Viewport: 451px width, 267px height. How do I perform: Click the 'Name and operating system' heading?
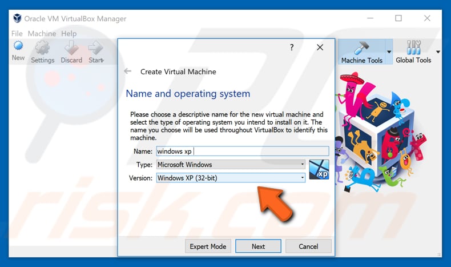pyautogui.click(x=188, y=94)
